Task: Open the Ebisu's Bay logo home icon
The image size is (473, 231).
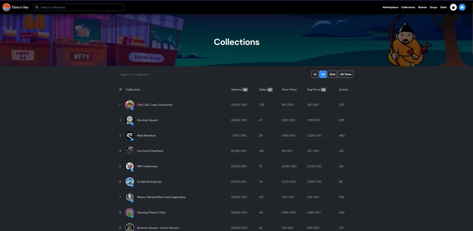Action: (x=6, y=7)
